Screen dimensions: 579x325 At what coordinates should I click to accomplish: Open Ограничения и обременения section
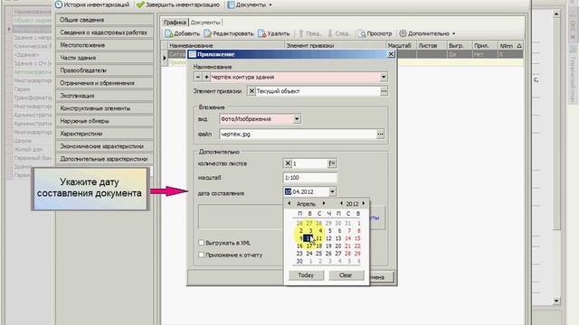(x=105, y=83)
